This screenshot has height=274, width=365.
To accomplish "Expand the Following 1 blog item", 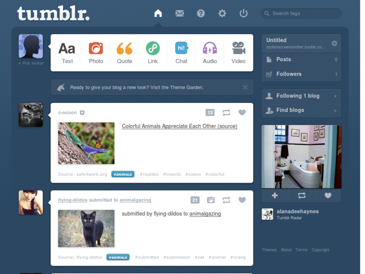I will coord(302,96).
